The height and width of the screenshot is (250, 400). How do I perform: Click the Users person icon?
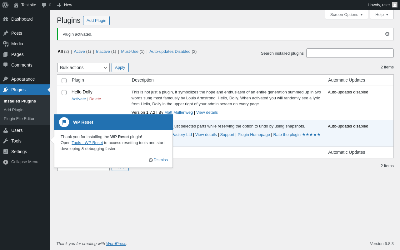[x=6, y=130]
